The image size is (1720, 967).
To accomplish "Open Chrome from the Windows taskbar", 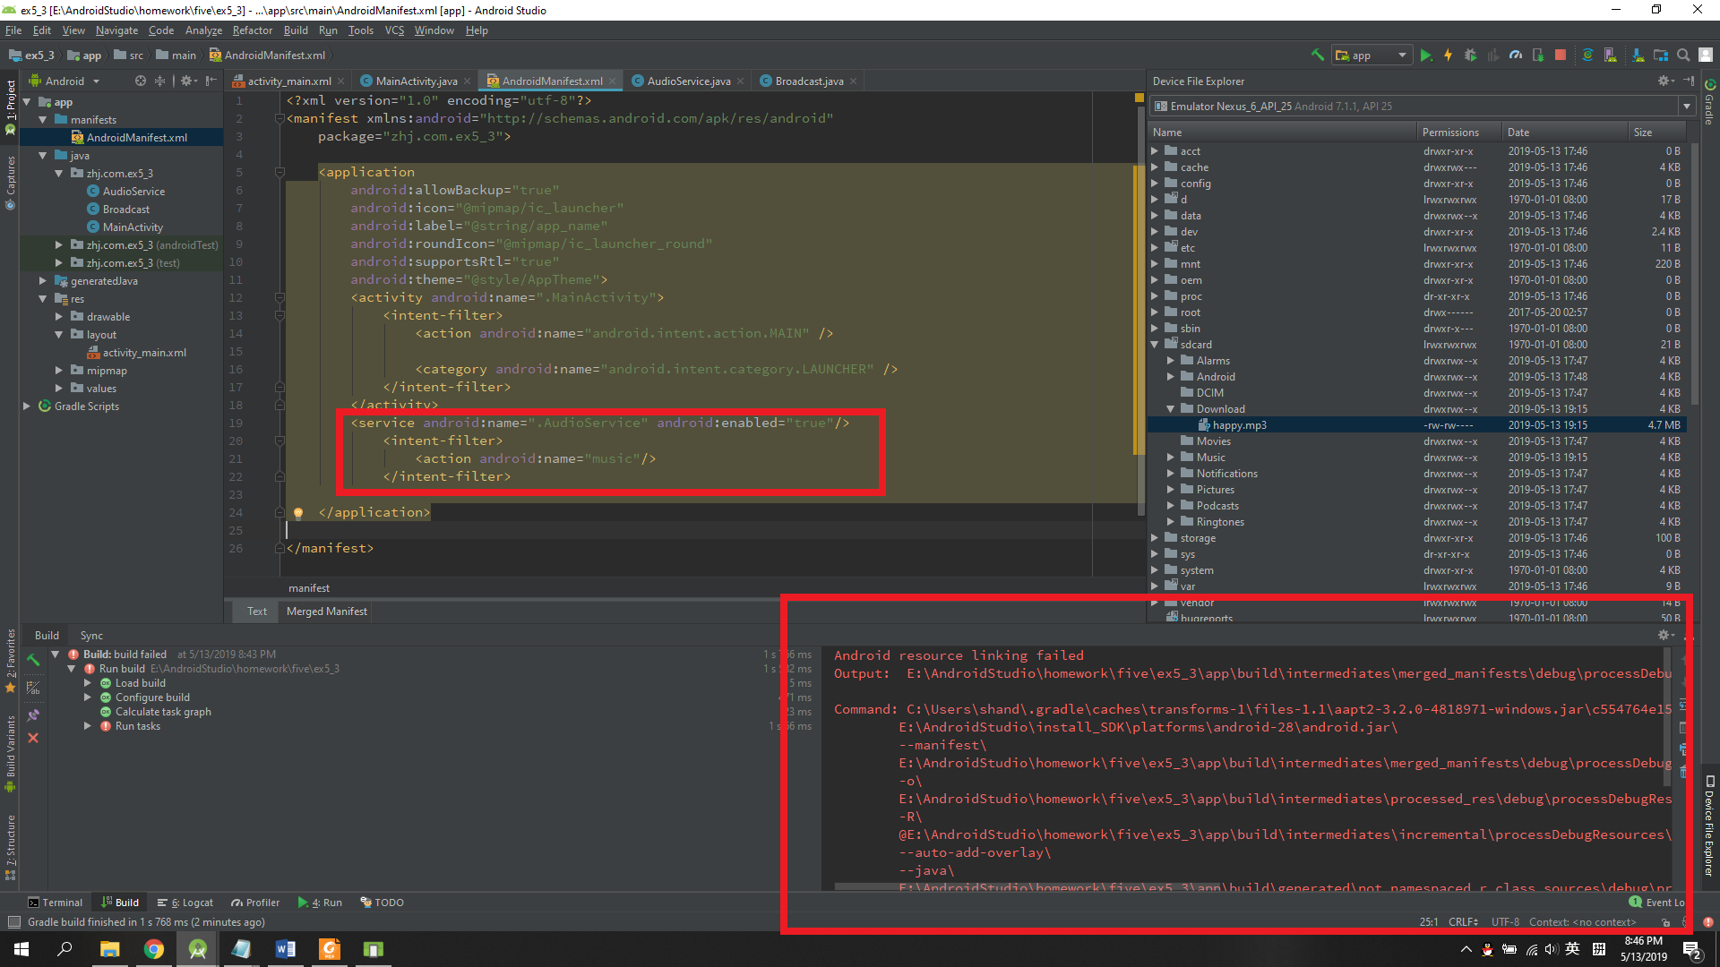I will click(154, 949).
